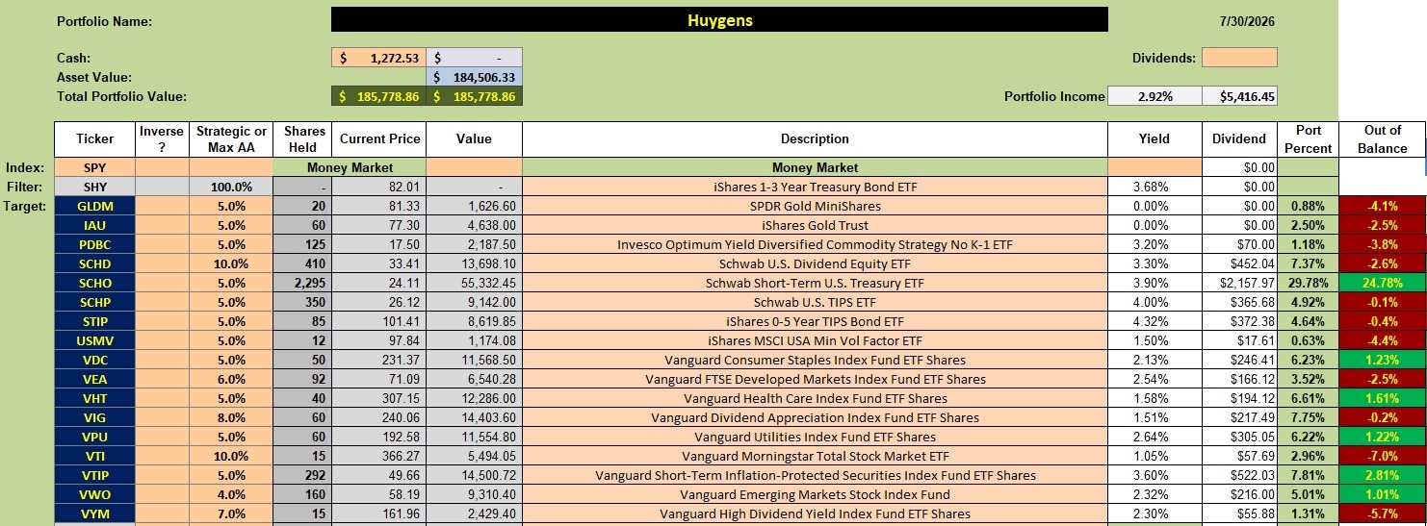Select the date 7/30/2026
This screenshot has height=526, width=1427.
[1247, 21]
